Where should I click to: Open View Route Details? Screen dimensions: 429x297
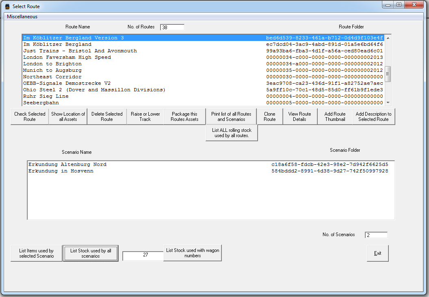coord(299,117)
